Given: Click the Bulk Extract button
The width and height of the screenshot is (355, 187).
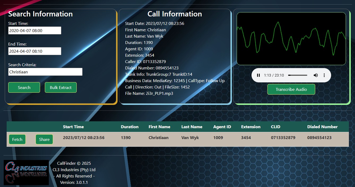Looking at the screenshot, I should pyautogui.click(x=60, y=87).
